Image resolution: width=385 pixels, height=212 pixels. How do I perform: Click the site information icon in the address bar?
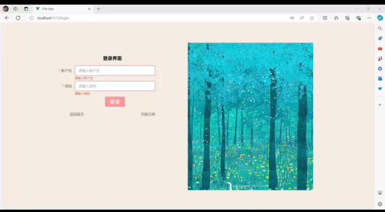pyautogui.click(x=32, y=18)
